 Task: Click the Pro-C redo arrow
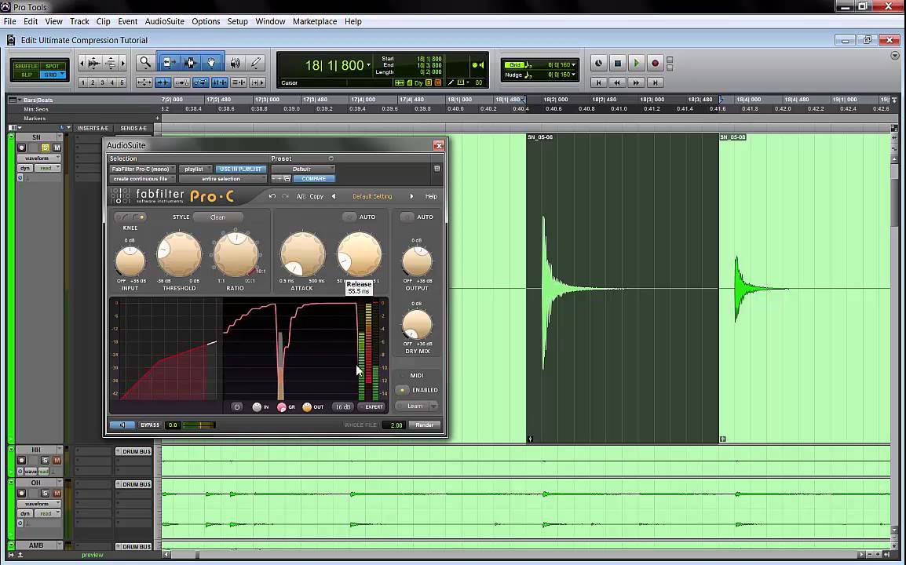(x=285, y=196)
